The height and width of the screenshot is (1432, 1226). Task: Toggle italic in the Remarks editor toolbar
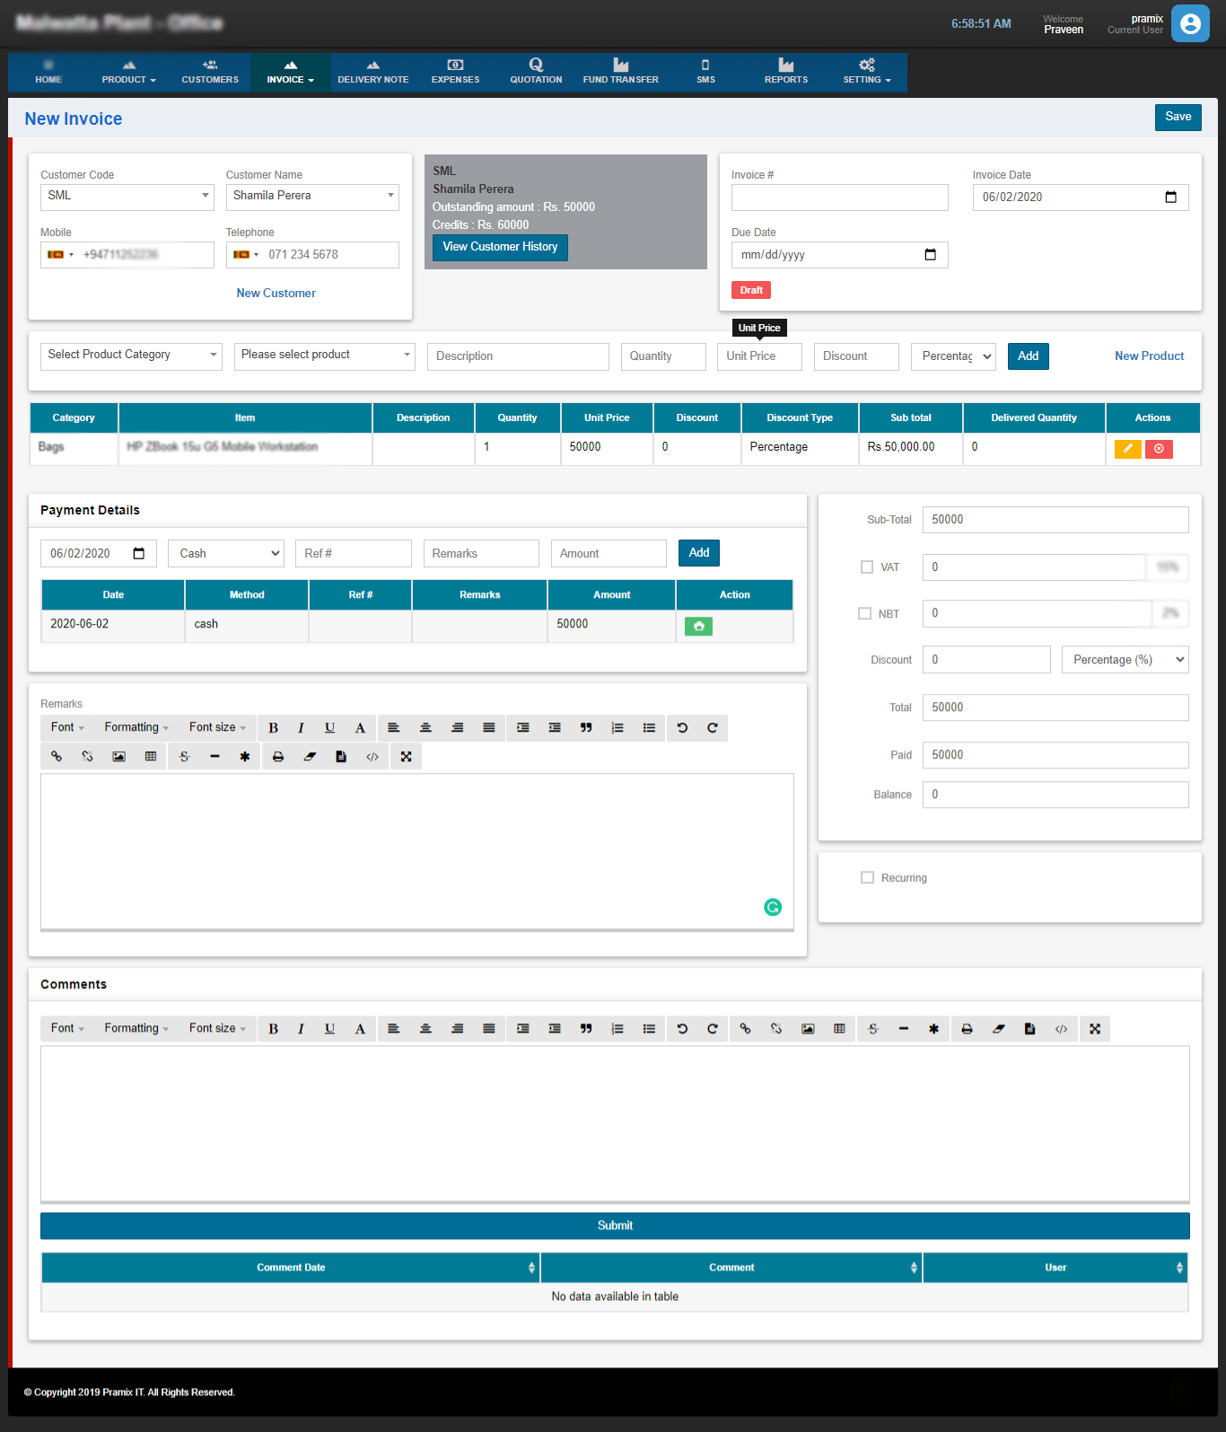pos(301,728)
